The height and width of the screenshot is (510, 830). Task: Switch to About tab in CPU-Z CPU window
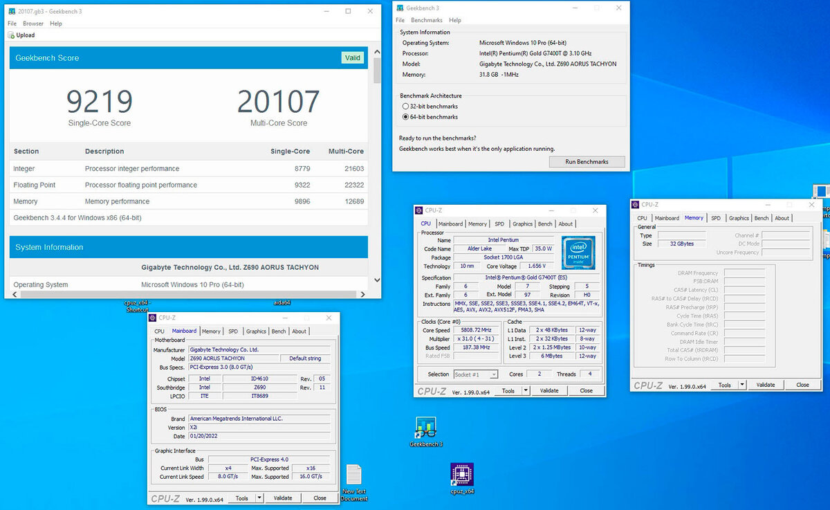(x=565, y=224)
